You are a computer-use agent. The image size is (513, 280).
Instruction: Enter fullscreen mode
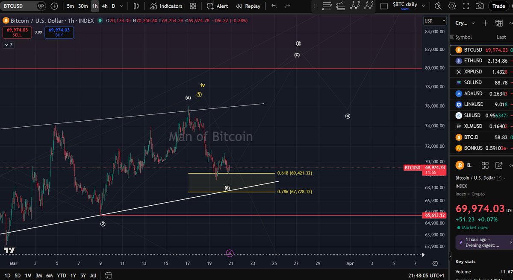pyautogui.click(x=466, y=6)
